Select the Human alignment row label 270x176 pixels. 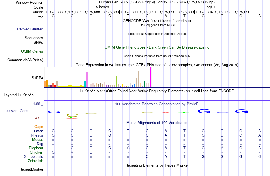pos(37,131)
